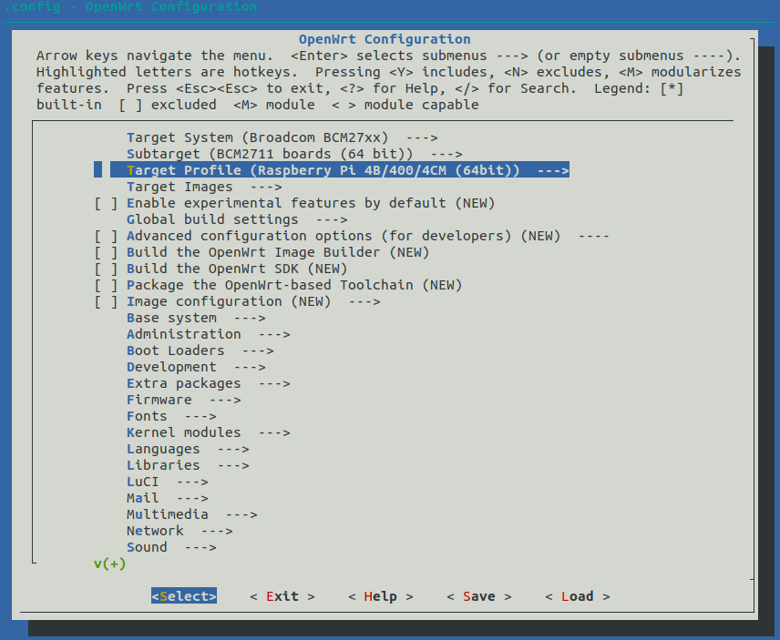This screenshot has height=640, width=780.
Task: Open the Sound submenu
Action: click(x=171, y=547)
